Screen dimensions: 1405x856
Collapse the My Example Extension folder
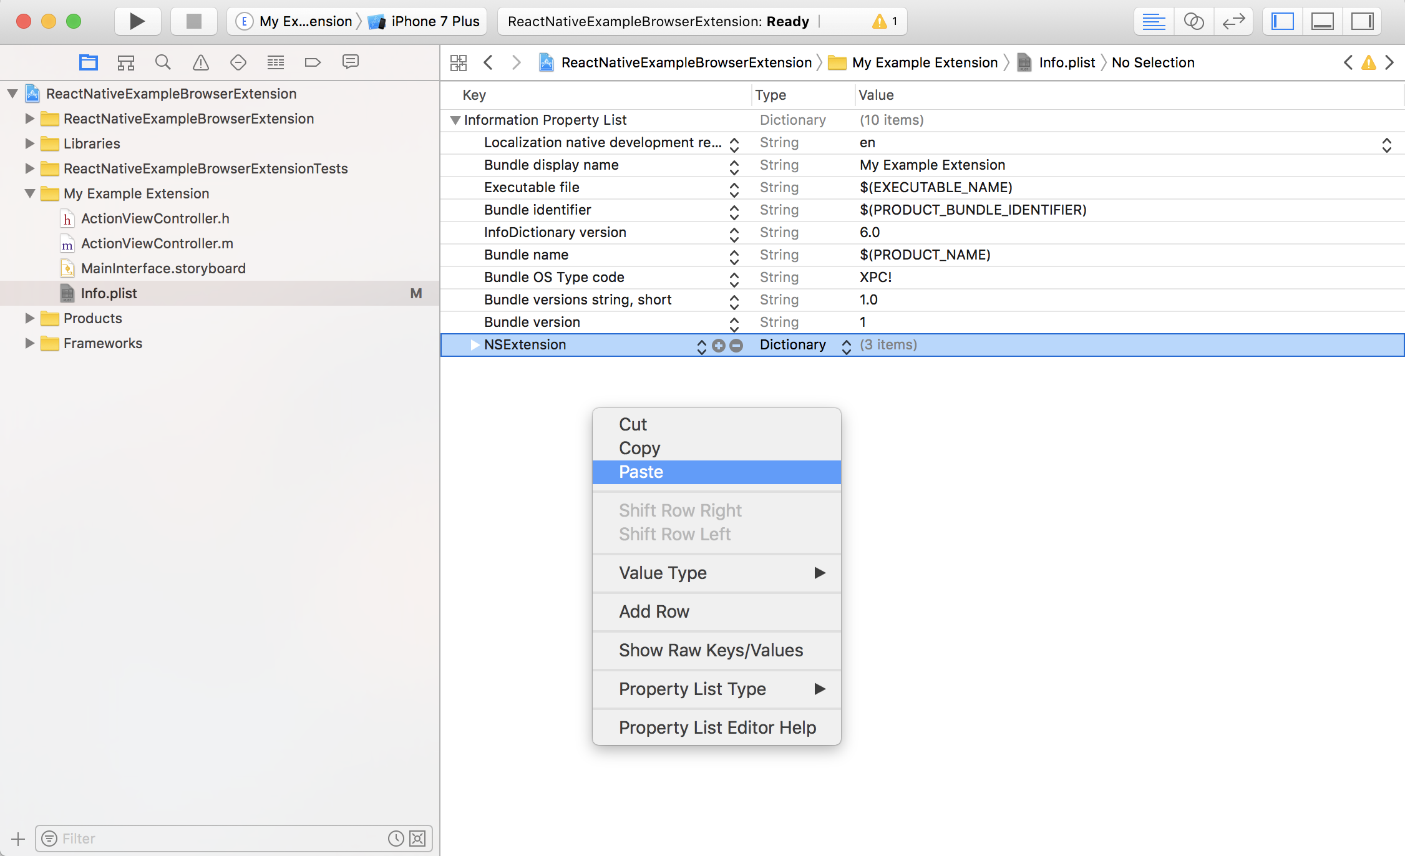click(x=29, y=193)
